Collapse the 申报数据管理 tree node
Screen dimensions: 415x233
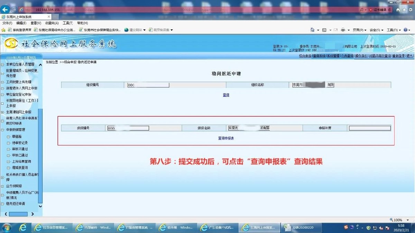pos(3,130)
